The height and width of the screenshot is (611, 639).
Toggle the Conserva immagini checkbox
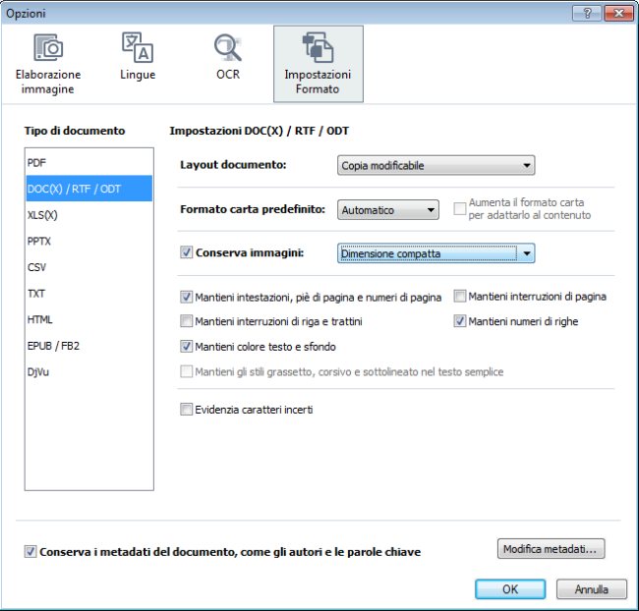pyautogui.click(x=187, y=252)
